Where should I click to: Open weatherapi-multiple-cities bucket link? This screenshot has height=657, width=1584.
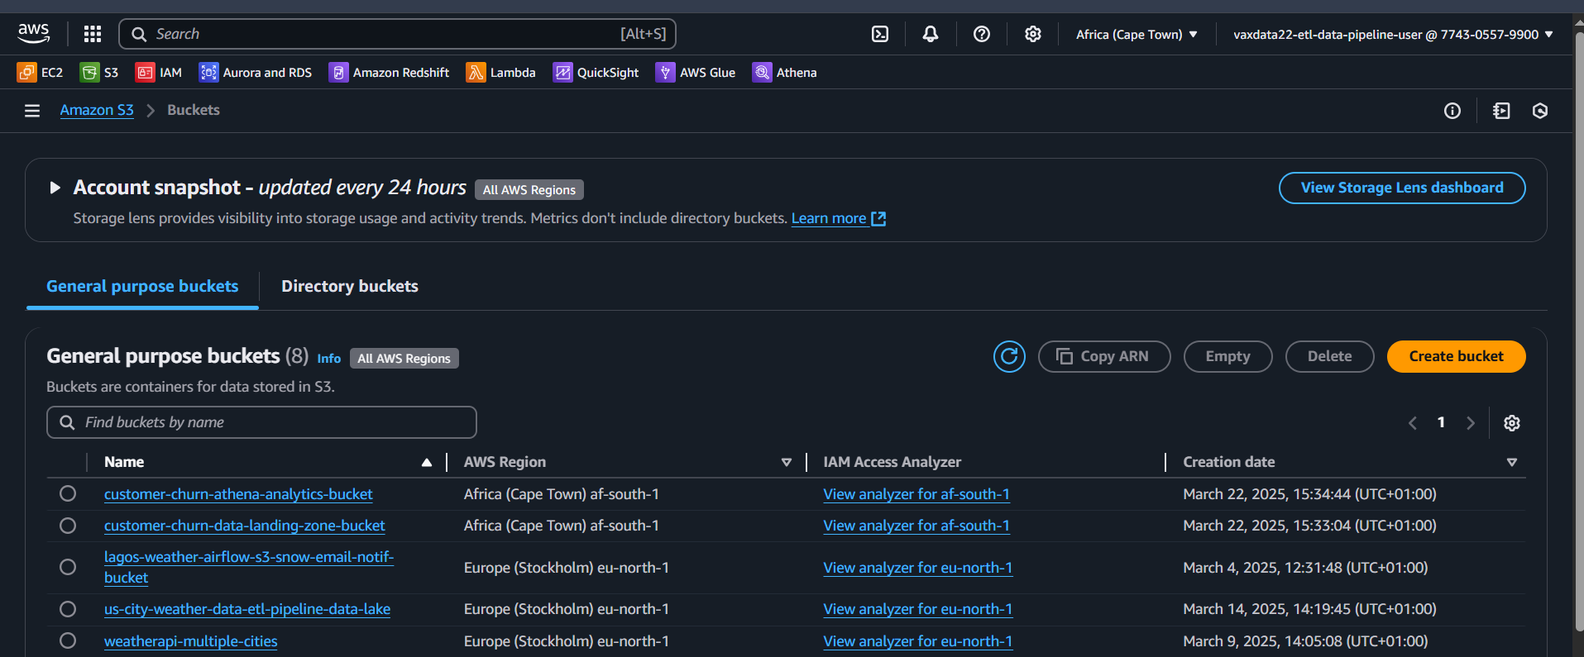click(x=191, y=641)
